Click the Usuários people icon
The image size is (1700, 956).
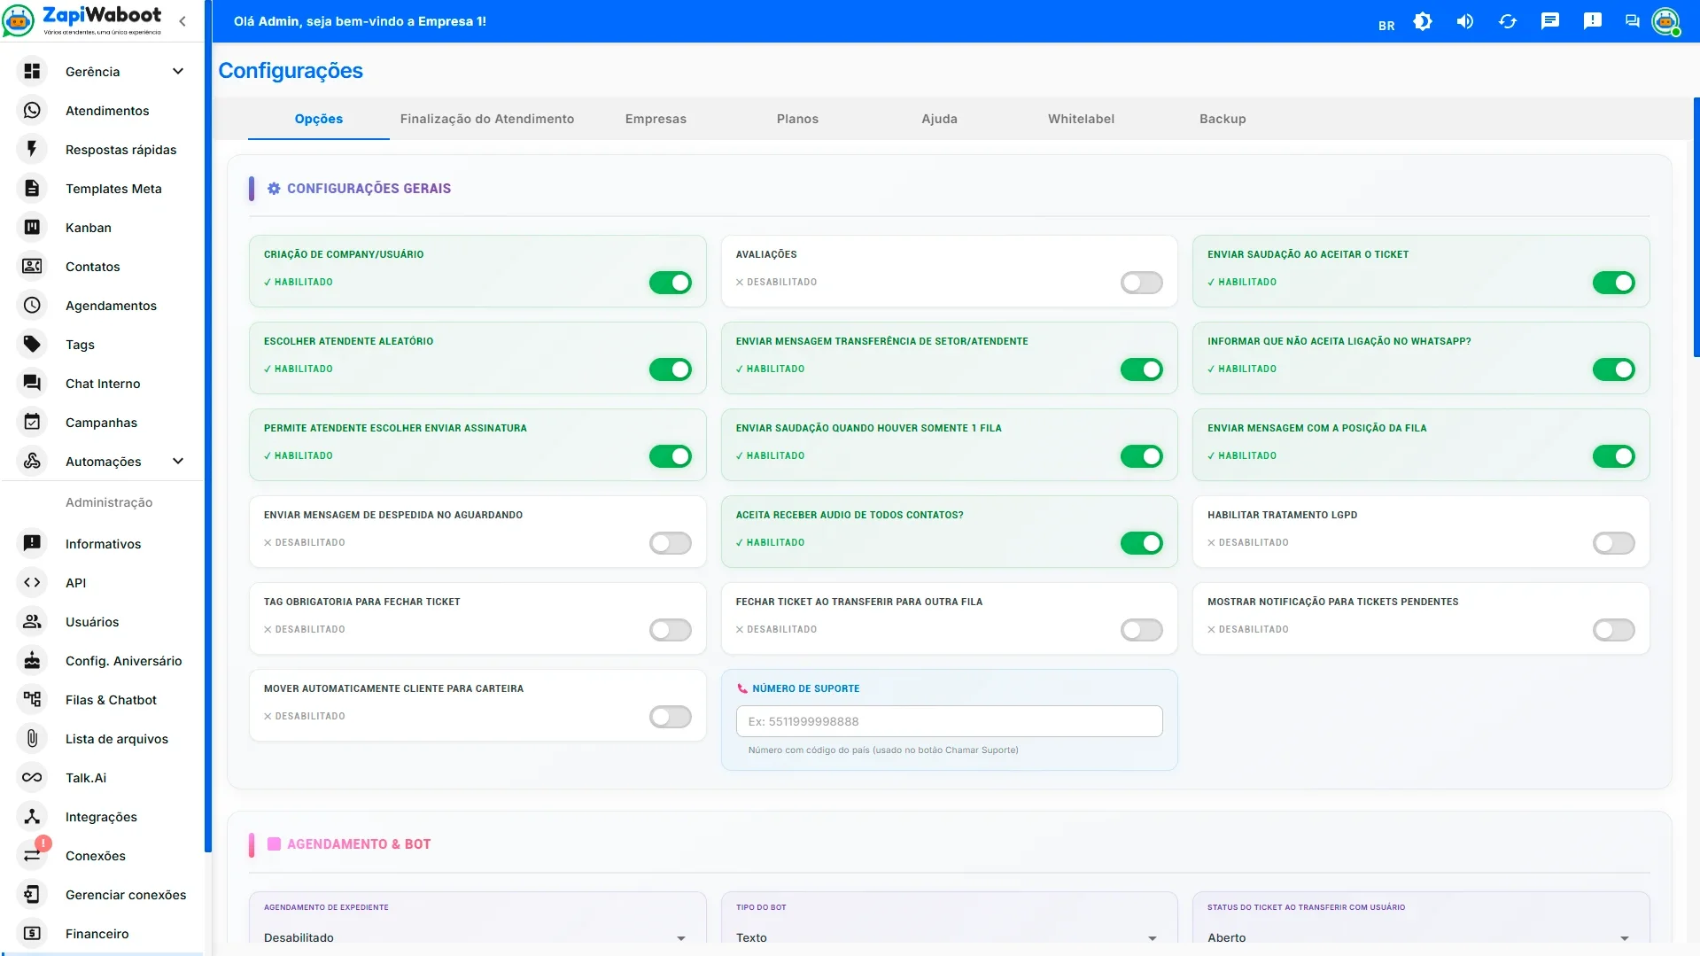32,621
